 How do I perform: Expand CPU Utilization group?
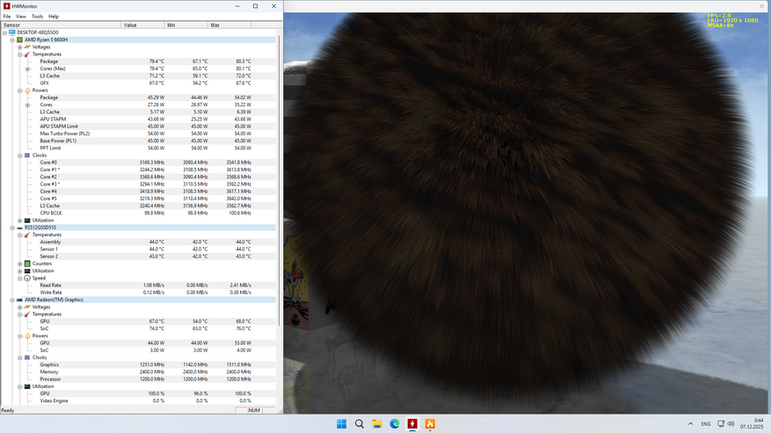click(x=20, y=220)
